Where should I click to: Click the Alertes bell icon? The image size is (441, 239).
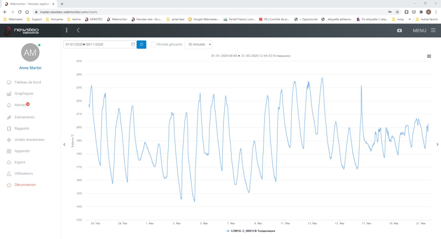point(9,105)
